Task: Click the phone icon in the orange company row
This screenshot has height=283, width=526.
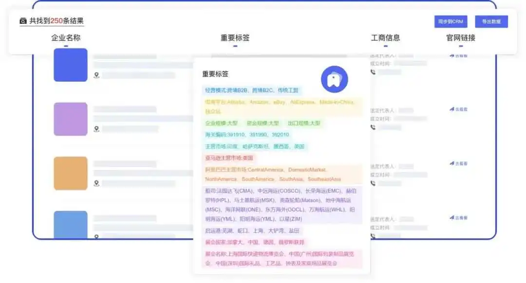Action: coord(373,183)
